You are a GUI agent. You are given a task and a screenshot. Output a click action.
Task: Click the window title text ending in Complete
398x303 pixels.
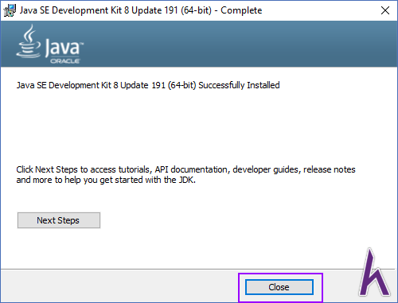[x=141, y=10]
